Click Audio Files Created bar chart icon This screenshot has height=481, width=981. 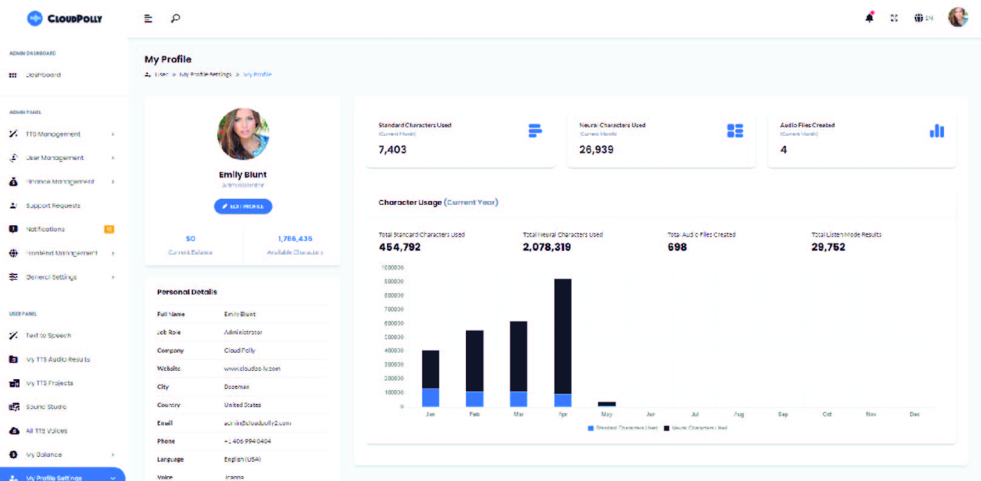tap(937, 131)
